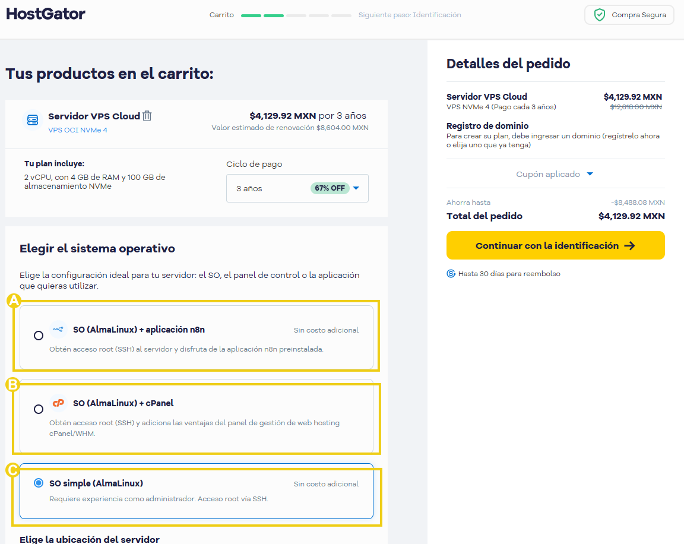
Task: Click the green shield icon in Compra Segura
Action: 598,14
